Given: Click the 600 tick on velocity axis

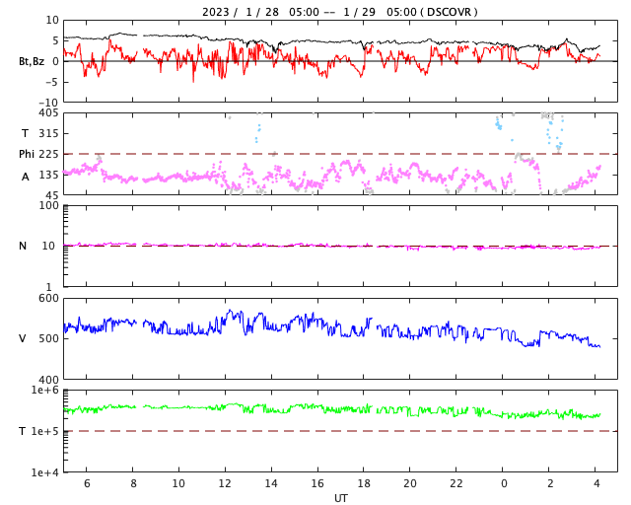Looking at the screenshot, I should coord(48,299).
